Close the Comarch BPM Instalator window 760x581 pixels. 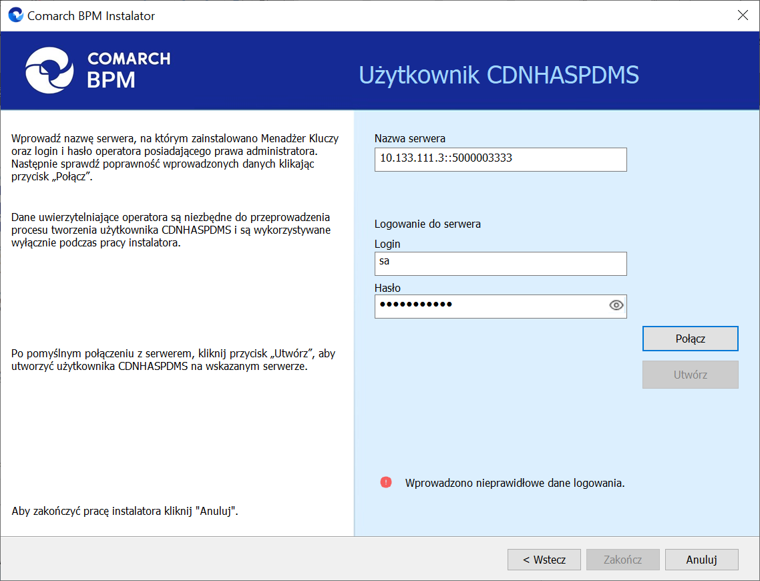(743, 15)
